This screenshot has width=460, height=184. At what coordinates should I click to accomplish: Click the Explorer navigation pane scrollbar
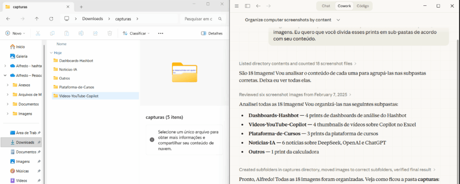pos(44,114)
